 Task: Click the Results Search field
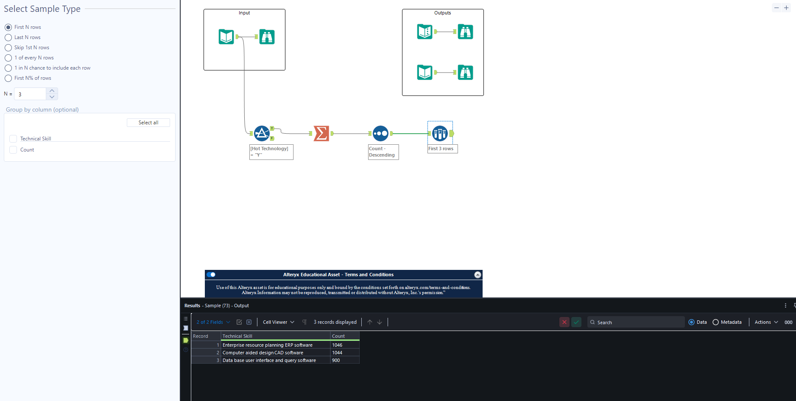[x=636, y=322]
